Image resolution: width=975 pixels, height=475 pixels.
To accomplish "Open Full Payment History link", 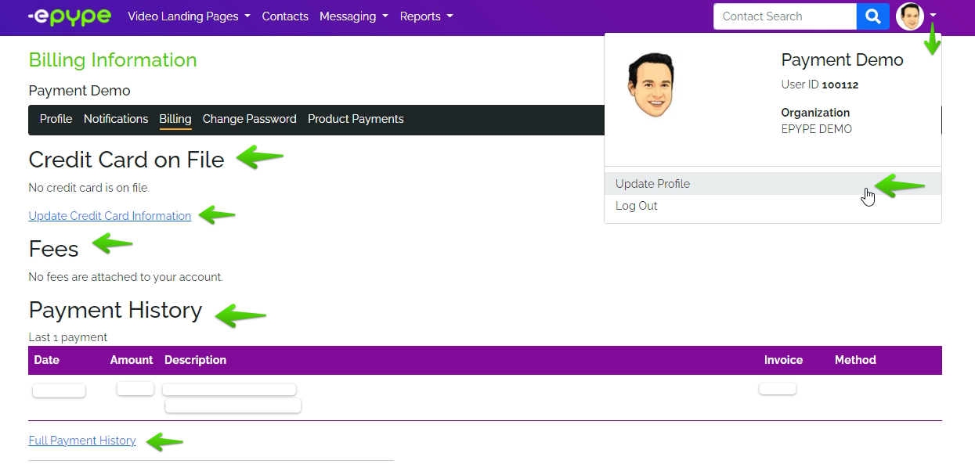I will 82,441.
